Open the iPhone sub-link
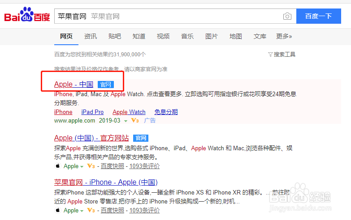 click(x=63, y=112)
